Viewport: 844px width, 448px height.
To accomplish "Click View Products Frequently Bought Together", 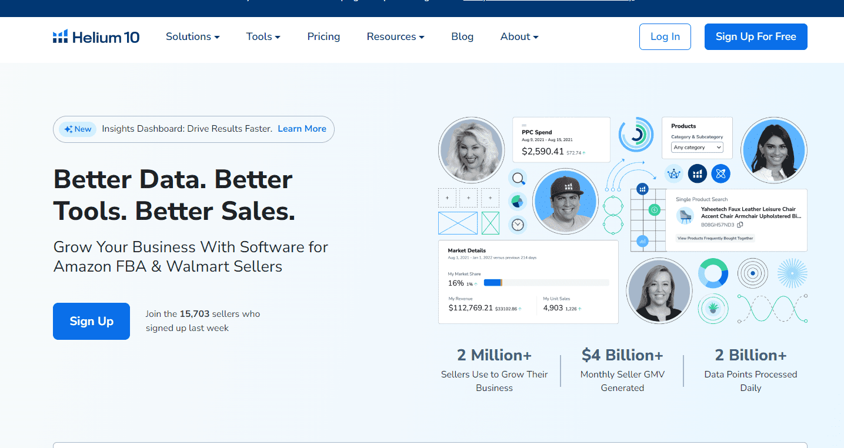I will pyautogui.click(x=715, y=238).
